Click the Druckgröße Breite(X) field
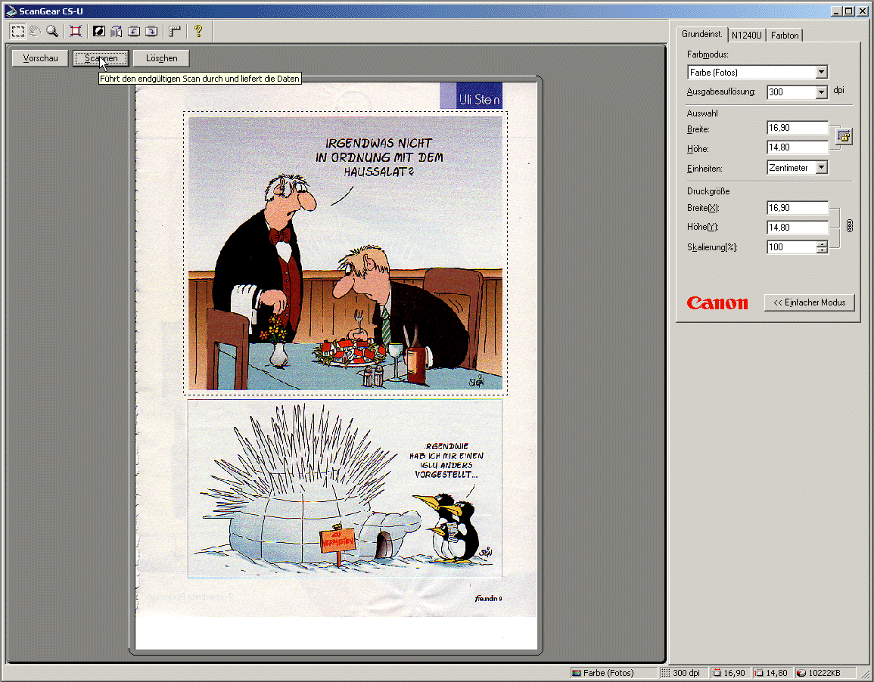The height and width of the screenshot is (682, 874). click(798, 208)
